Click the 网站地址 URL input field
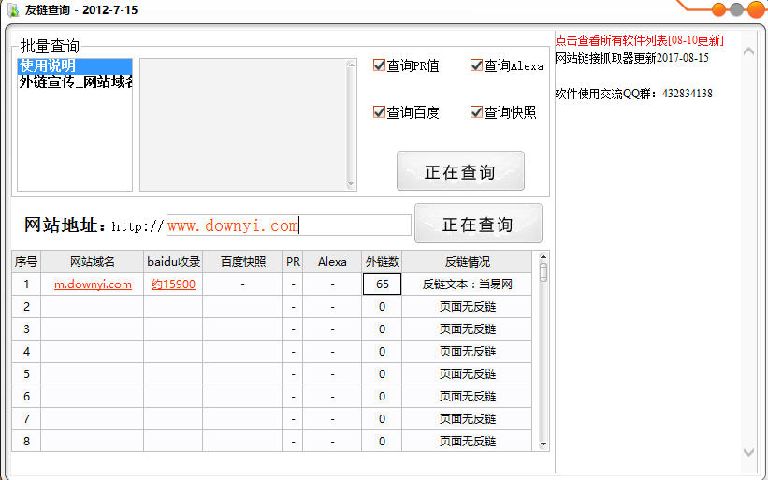Viewport: 768px width, 480px height. click(x=288, y=225)
